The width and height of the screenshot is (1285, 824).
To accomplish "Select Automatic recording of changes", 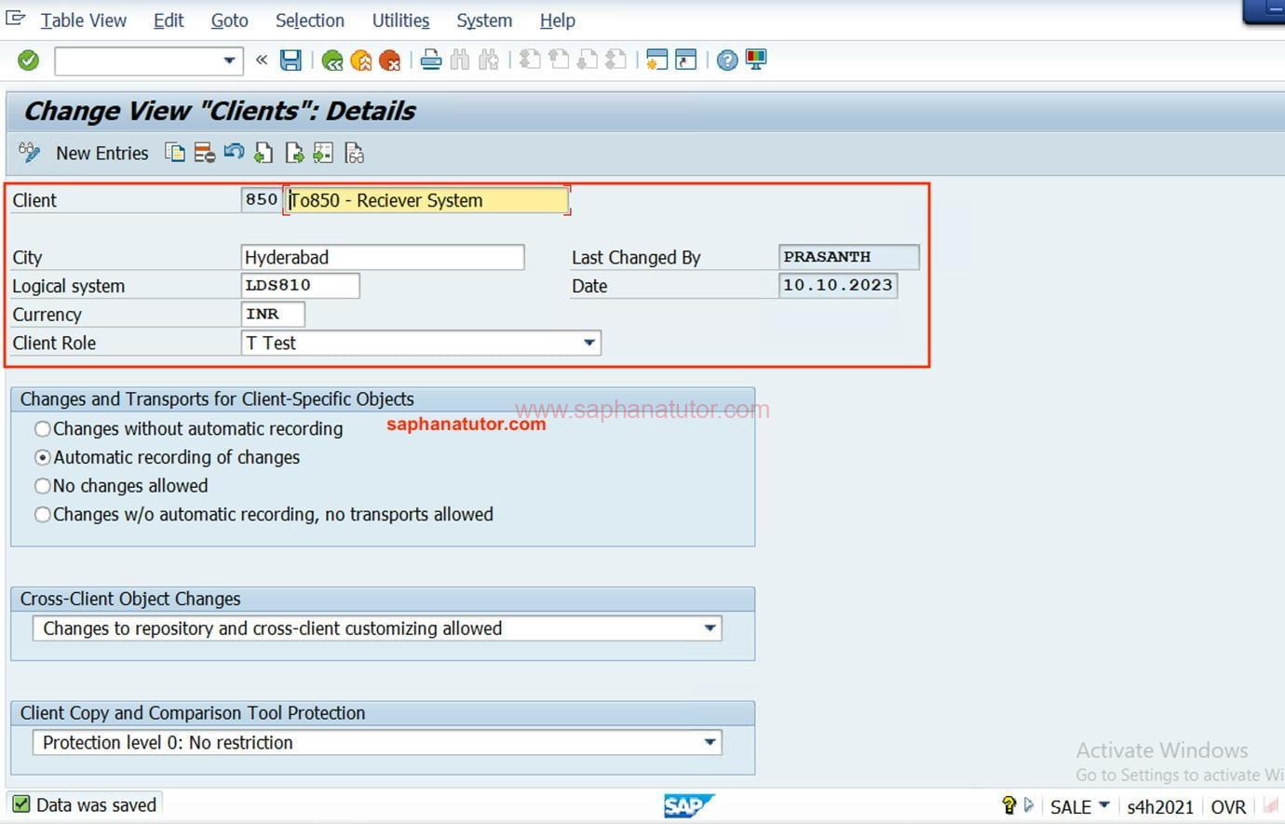I will 42,458.
